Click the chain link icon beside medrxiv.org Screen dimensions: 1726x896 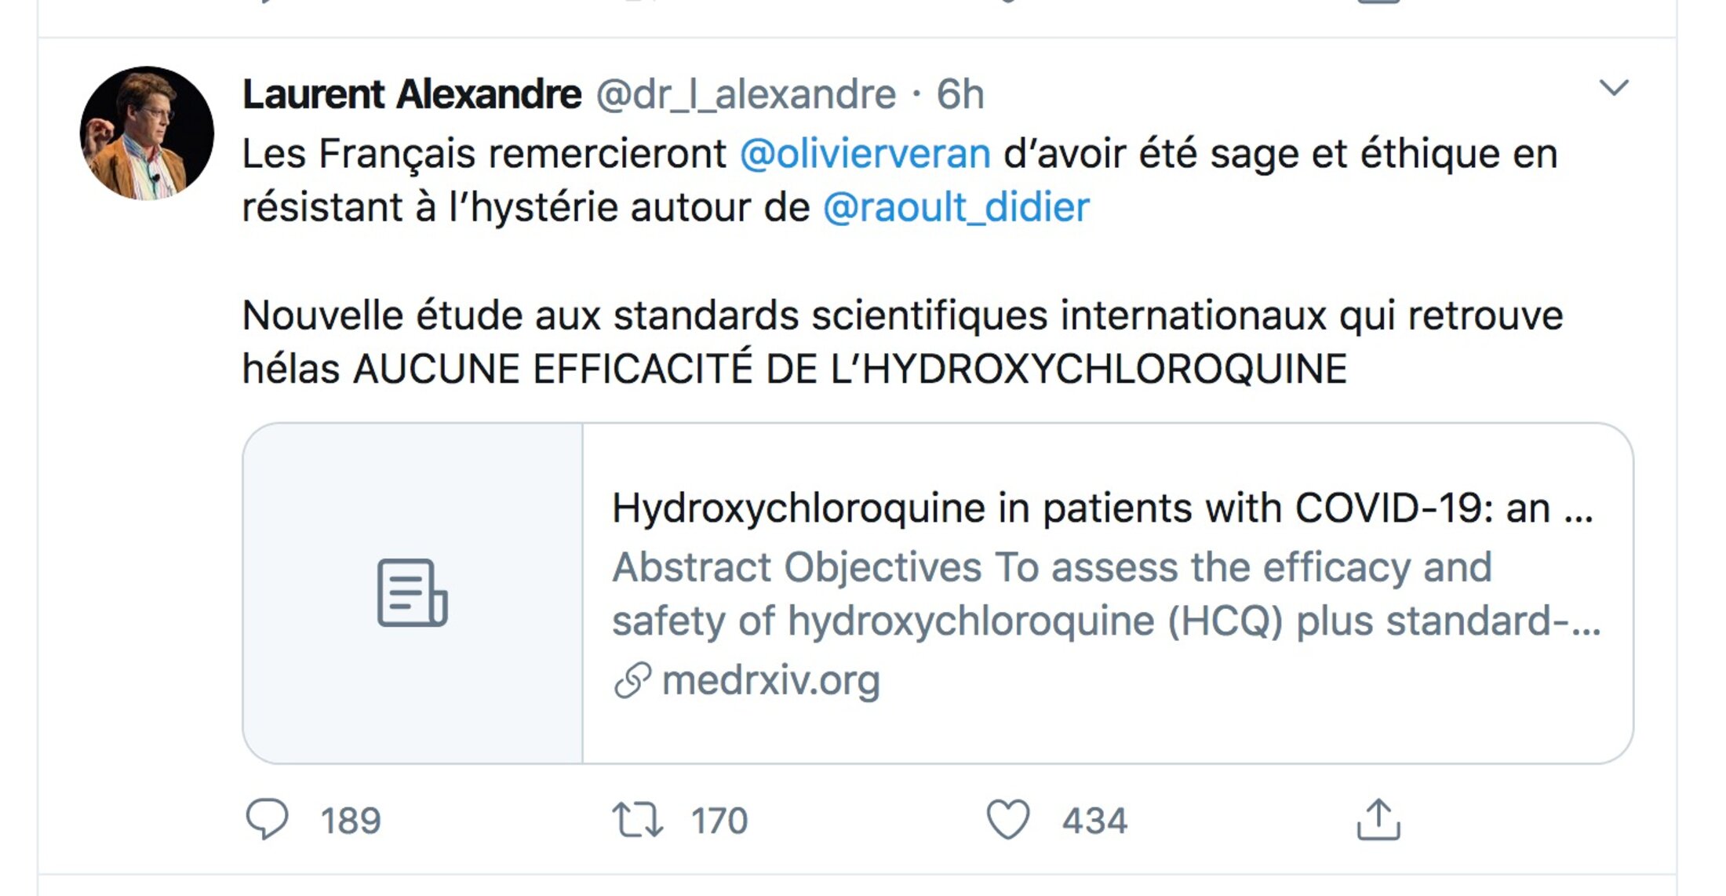coord(632,680)
